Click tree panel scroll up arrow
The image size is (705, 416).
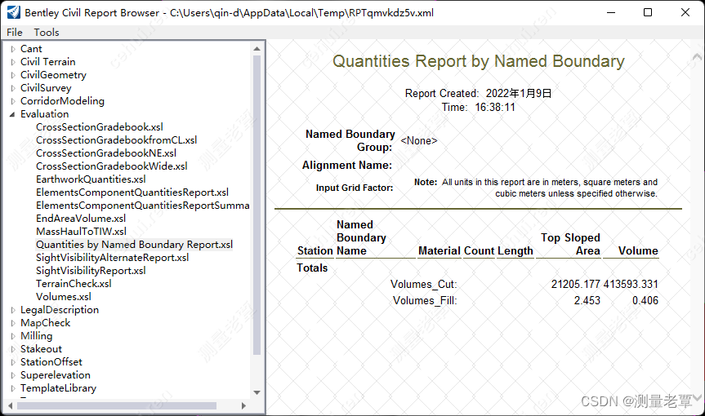pos(257,48)
